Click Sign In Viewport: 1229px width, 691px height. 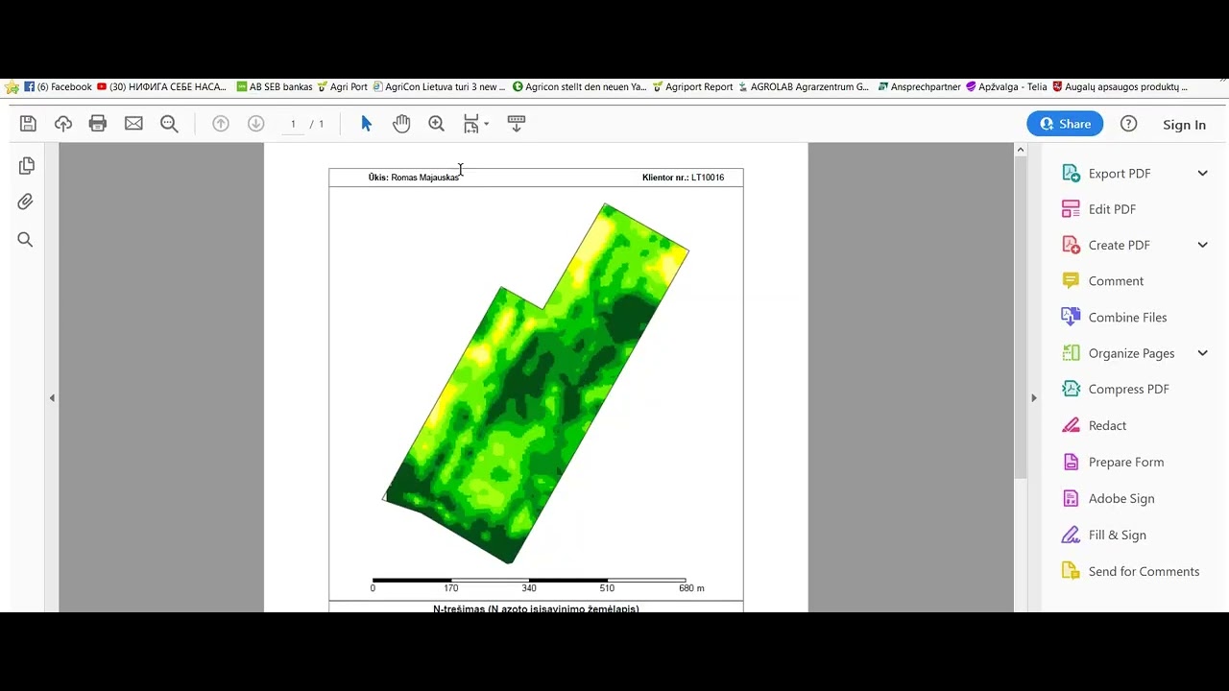coord(1184,125)
